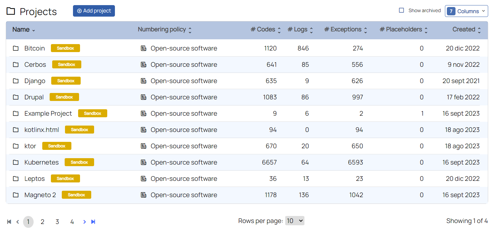Viewport: 492px width, 231px height.
Task: Click numbering policy icon in Django row
Action: (x=144, y=81)
